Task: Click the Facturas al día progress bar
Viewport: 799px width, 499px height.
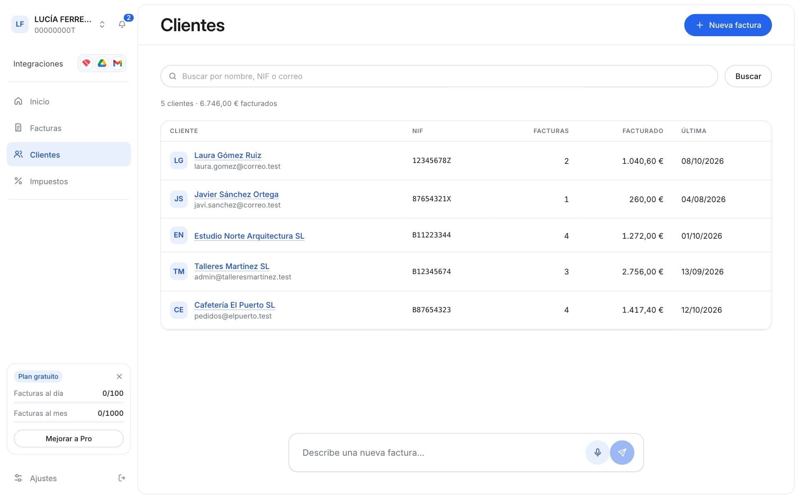Action: 69,403
